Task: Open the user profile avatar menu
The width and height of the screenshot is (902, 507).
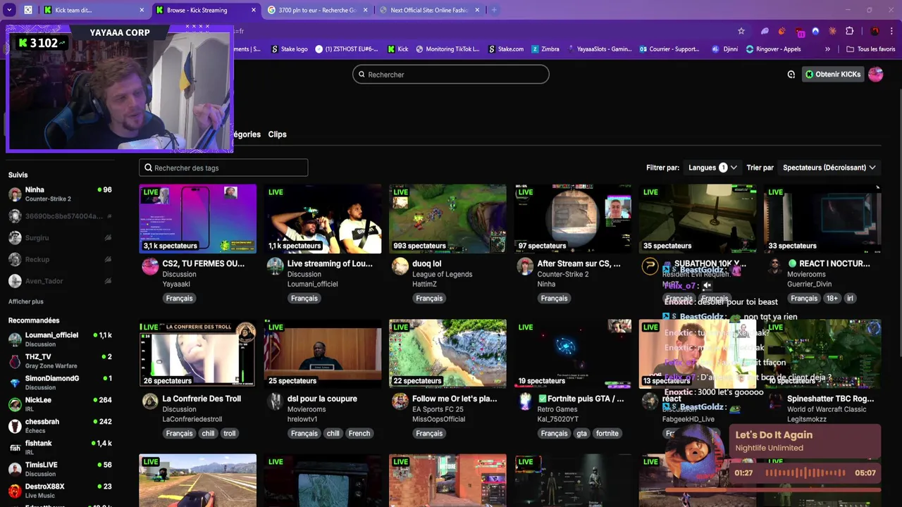Action: (x=875, y=74)
